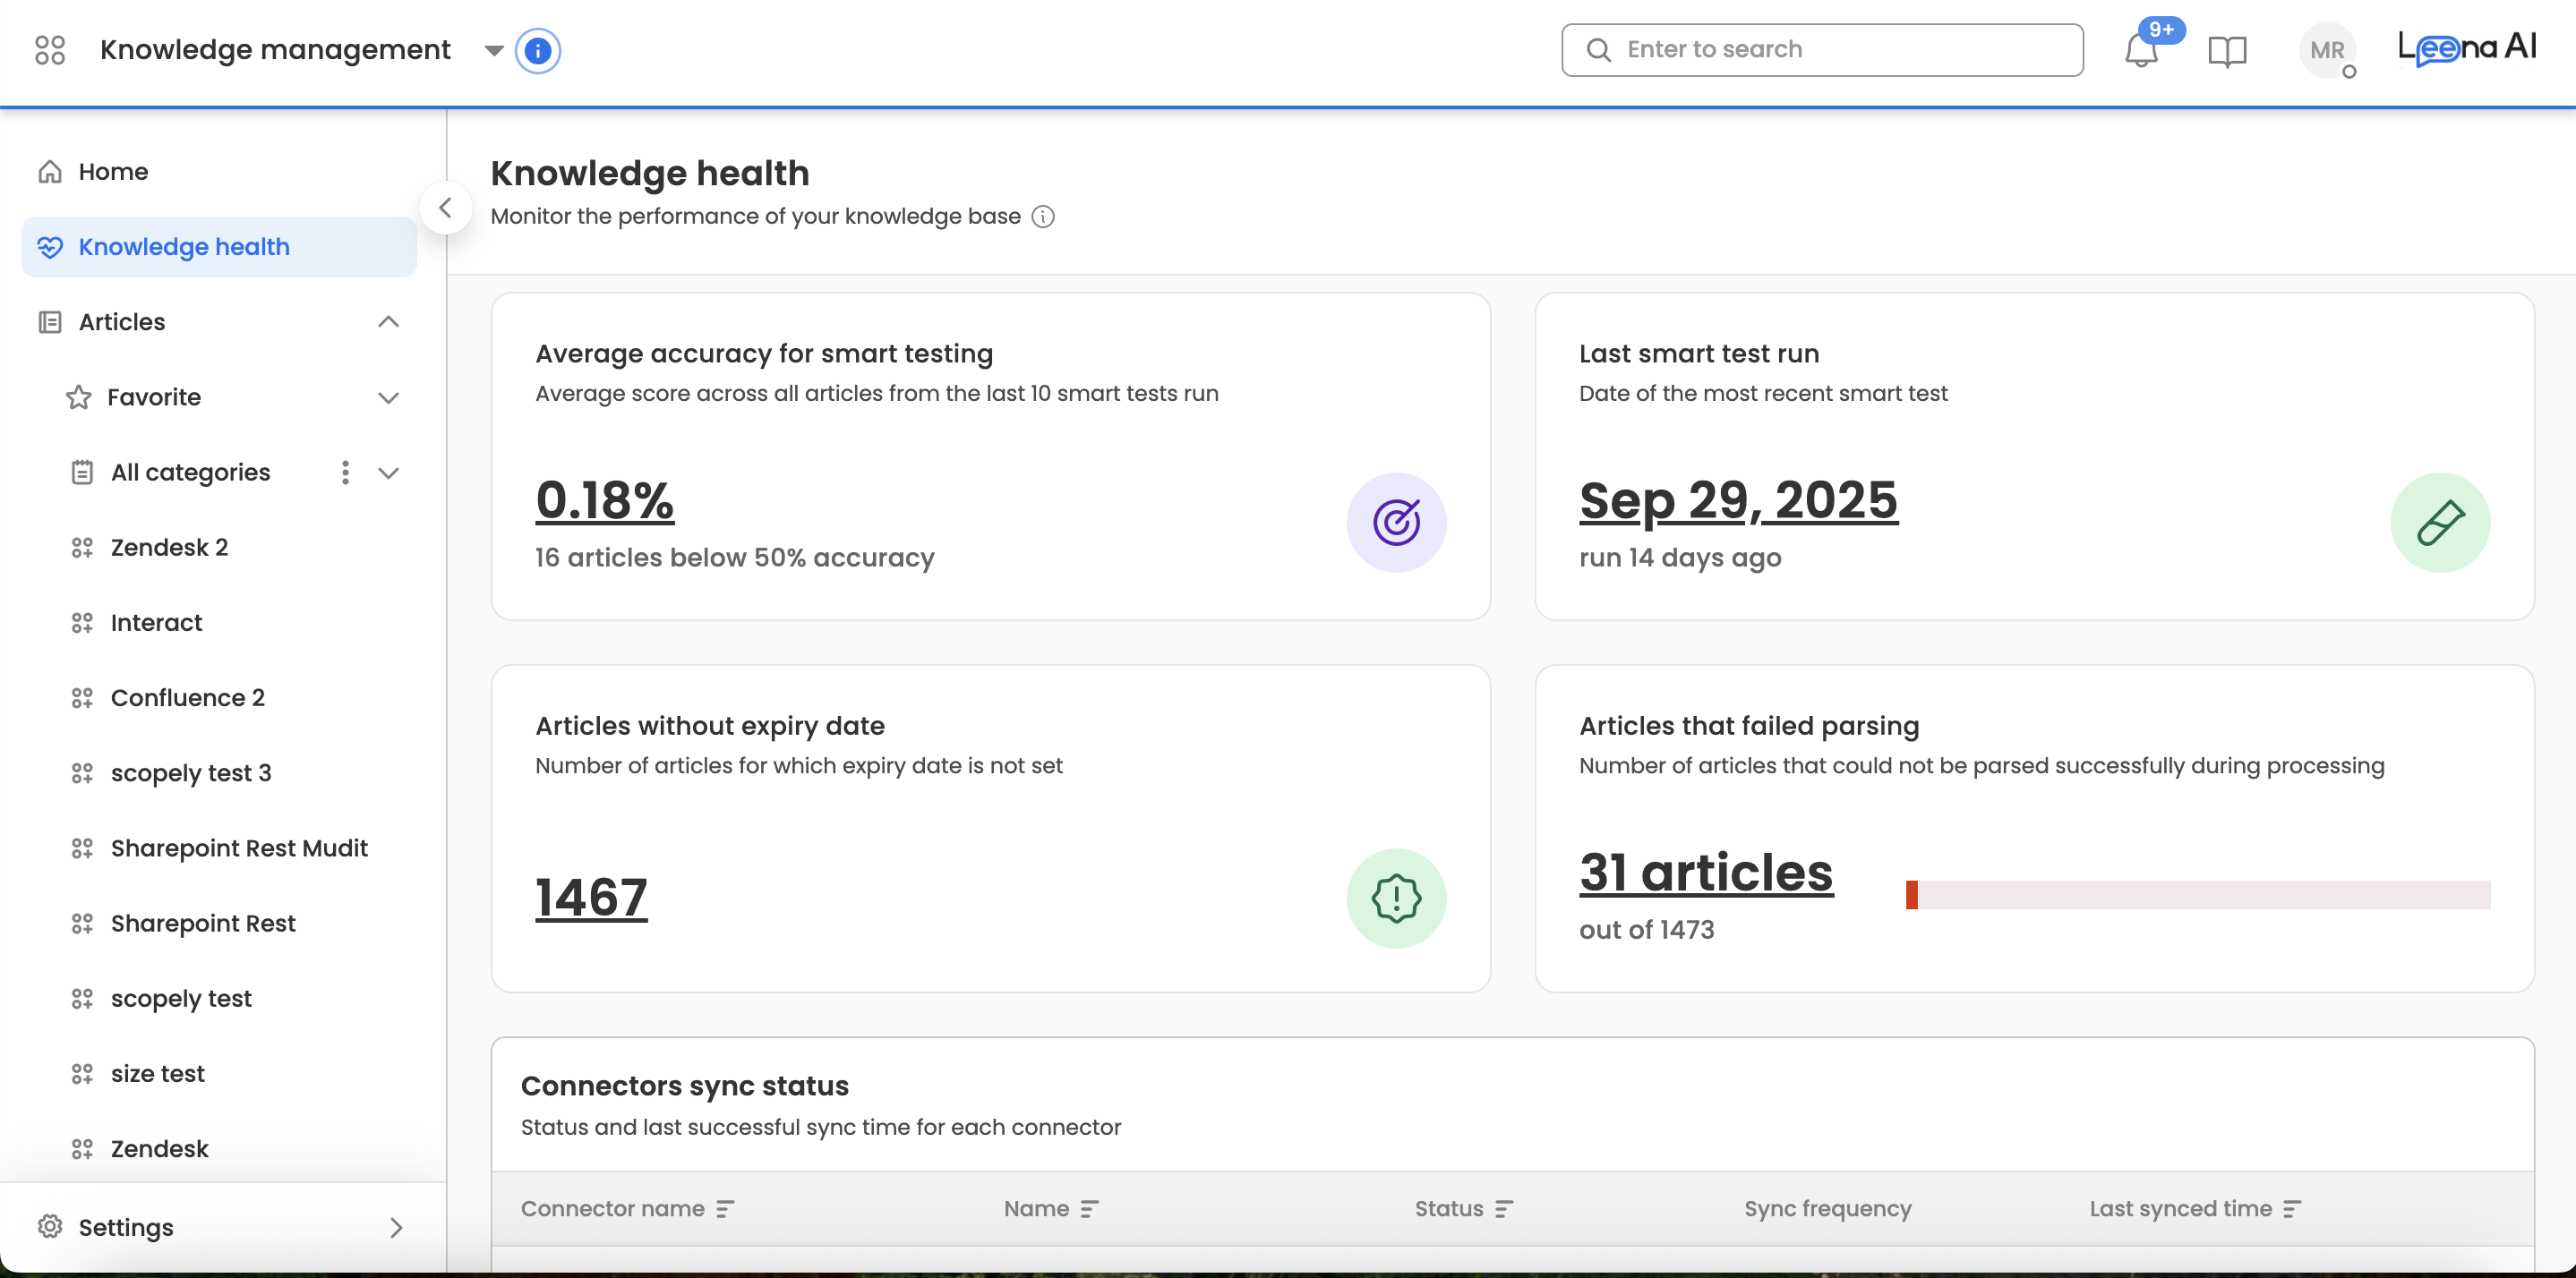Open the 0.18% accuracy link

(604, 499)
